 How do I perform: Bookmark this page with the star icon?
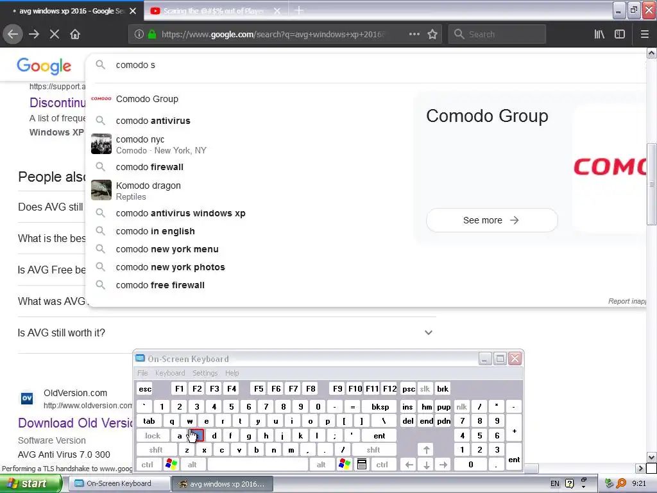pyautogui.click(x=432, y=35)
